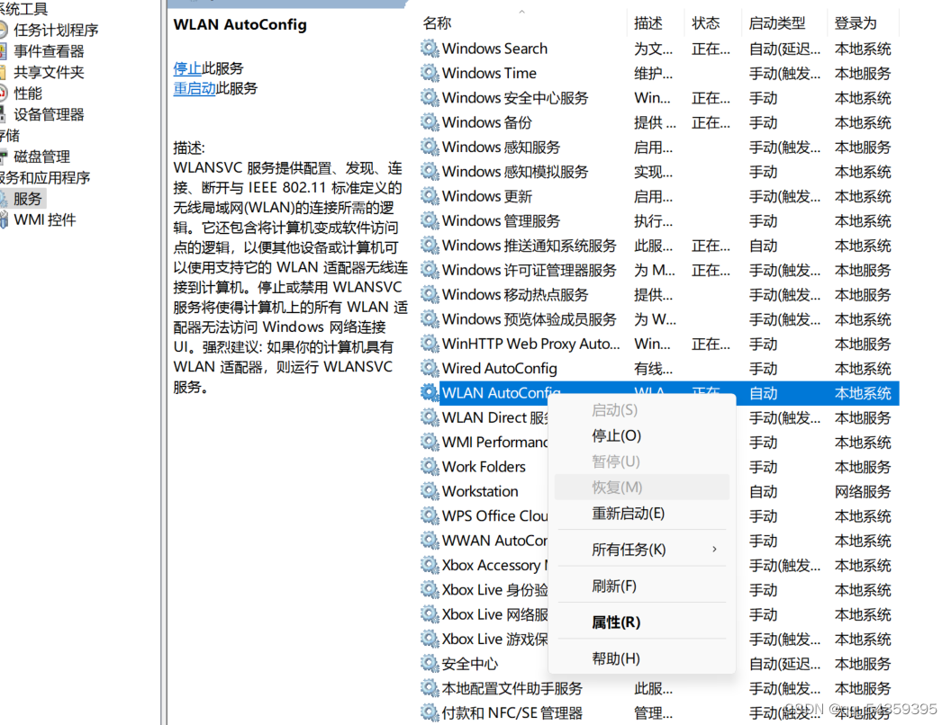Screen dimensions: 951x725
Task: Click 网络服务 in the Workstation row
Action: 863,491
